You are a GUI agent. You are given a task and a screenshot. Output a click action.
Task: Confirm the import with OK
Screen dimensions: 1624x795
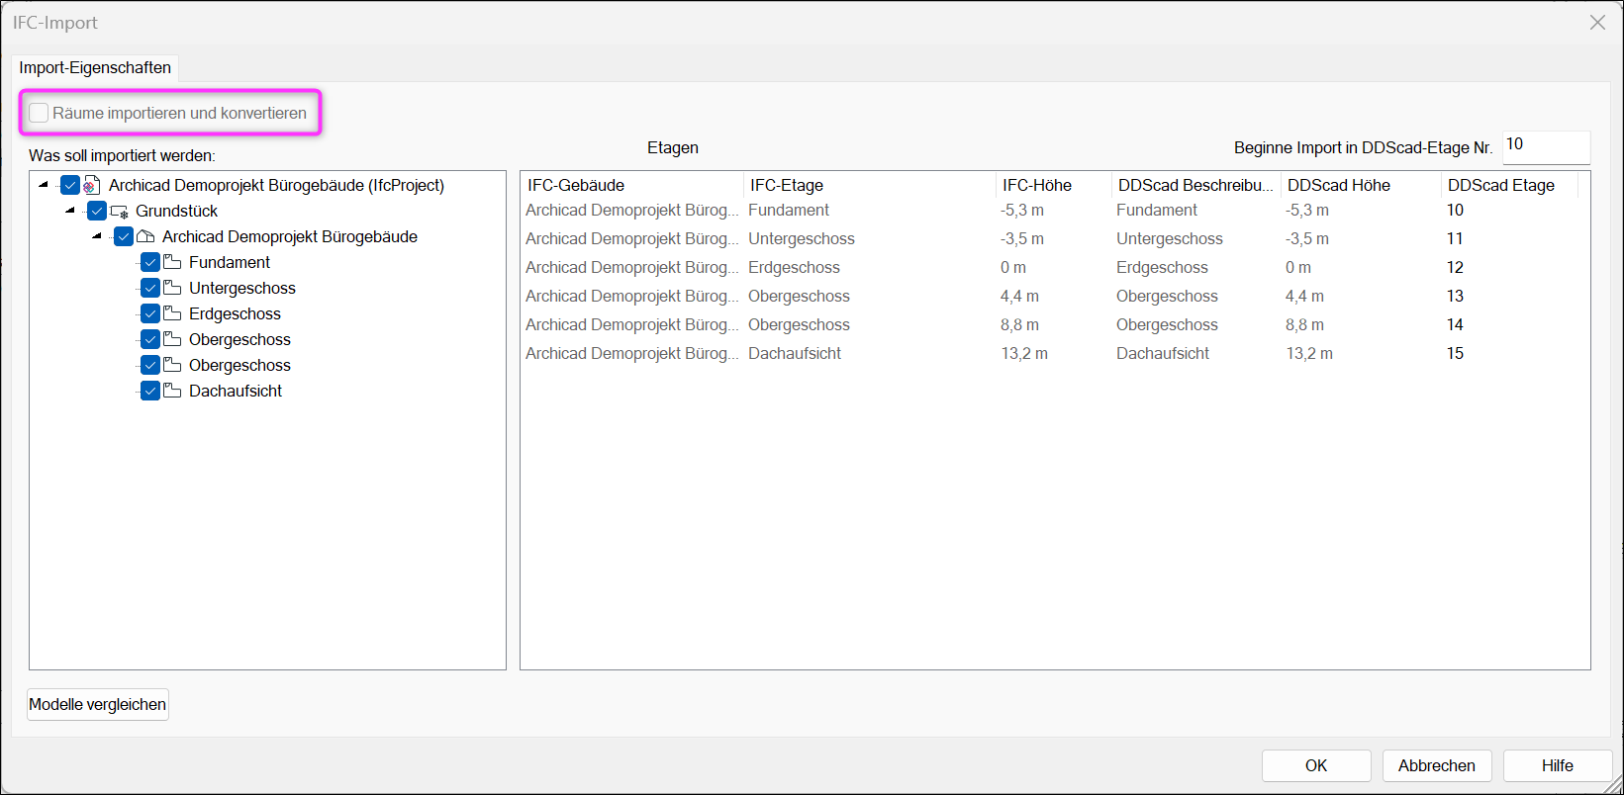click(x=1316, y=765)
